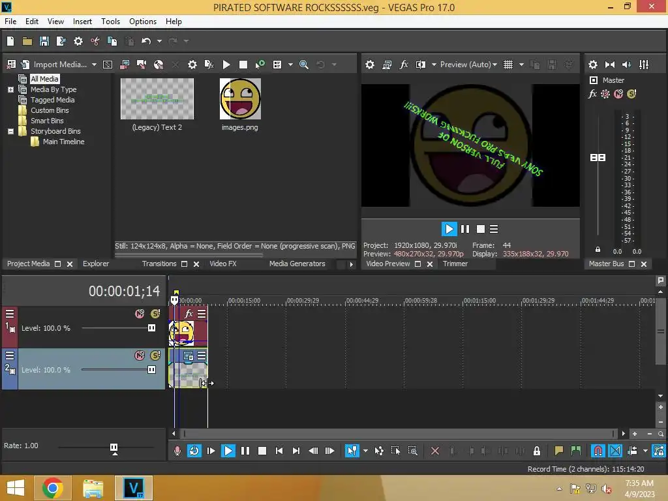Viewport: 668px width, 501px height.
Task: Open undo history dropdown arrow
Action: [159, 41]
